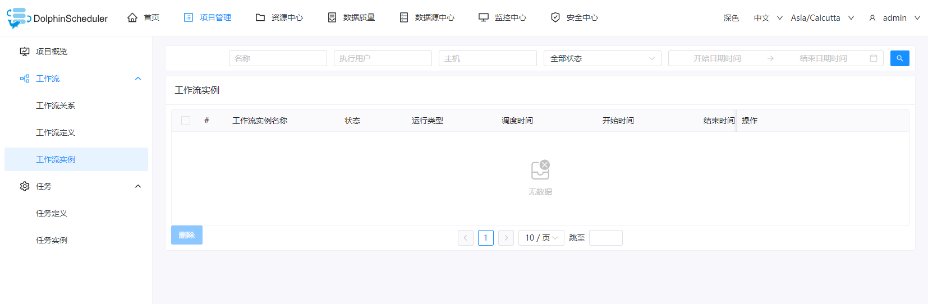
Task: Click the 工作流实例名称 column header
Action: click(x=260, y=121)
